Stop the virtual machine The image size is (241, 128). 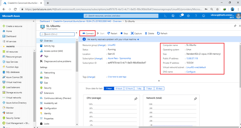pyautogui.click(x=124, y=34)
